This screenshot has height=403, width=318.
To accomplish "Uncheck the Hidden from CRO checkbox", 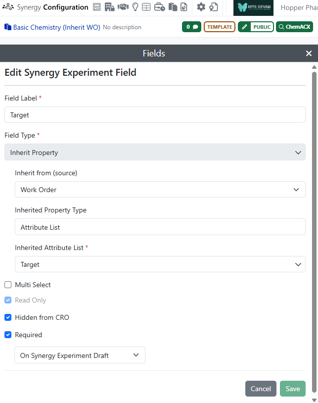I will pyautogui.click(x=8, y=317).
